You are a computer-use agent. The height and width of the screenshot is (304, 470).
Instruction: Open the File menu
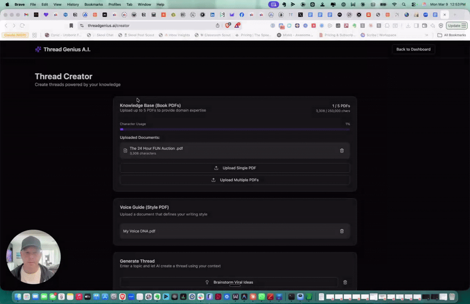(33, 5)
